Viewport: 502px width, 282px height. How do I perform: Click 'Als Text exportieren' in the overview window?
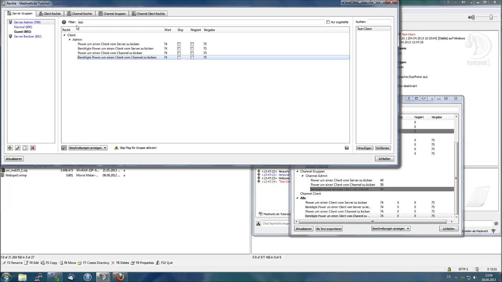tap(329, 229)
